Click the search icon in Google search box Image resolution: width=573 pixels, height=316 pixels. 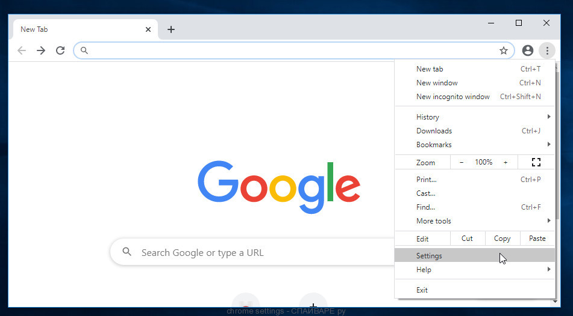coord(127,252)
